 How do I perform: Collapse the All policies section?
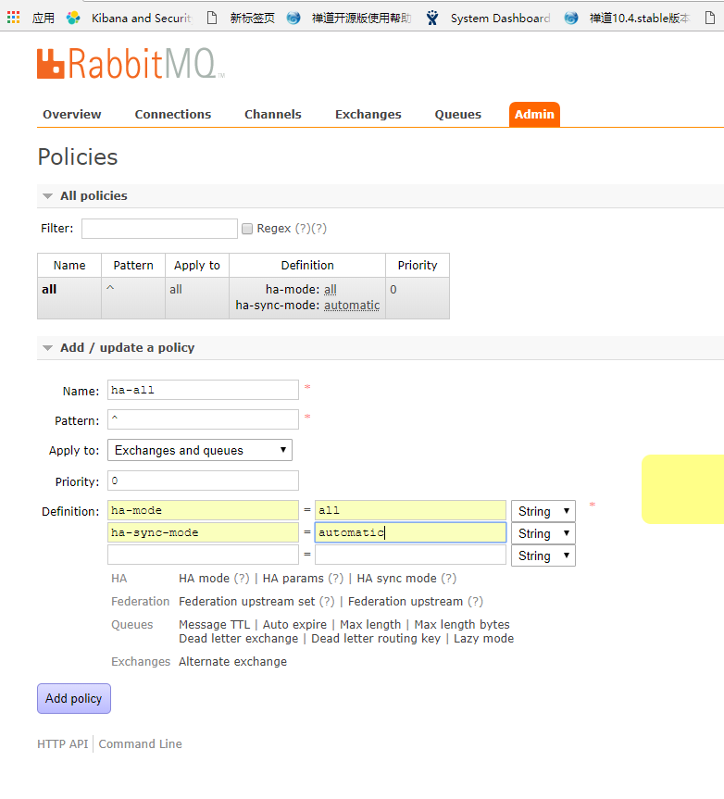point(94,195)
